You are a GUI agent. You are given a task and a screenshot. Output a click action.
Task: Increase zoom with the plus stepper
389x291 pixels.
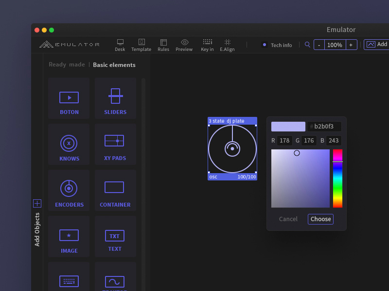[x=351, y=44]
